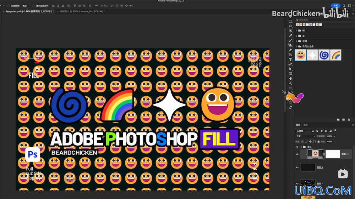This screenshot has width=355, height=199.
Task: Filter layers by smart object icon
Action: (x=331, y=131)
